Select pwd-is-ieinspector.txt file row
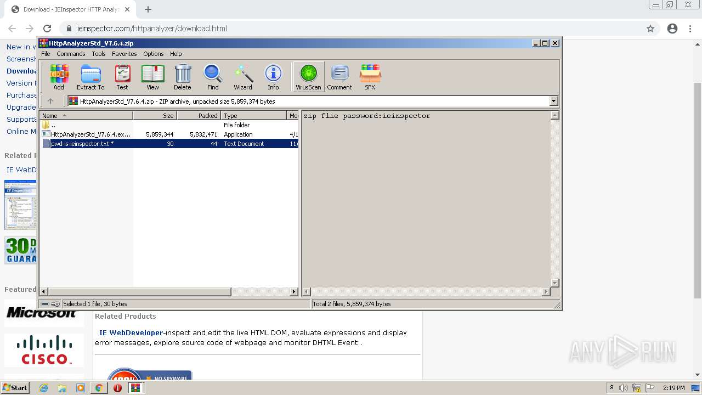 [x=169, y=144]
